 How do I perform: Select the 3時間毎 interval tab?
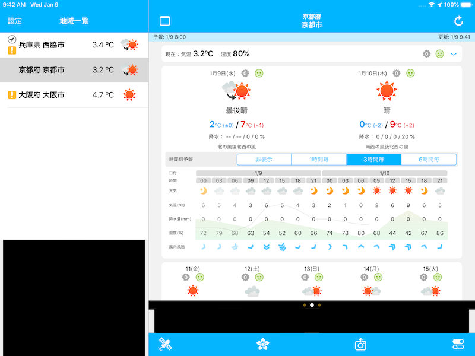(x=374, y=160)
